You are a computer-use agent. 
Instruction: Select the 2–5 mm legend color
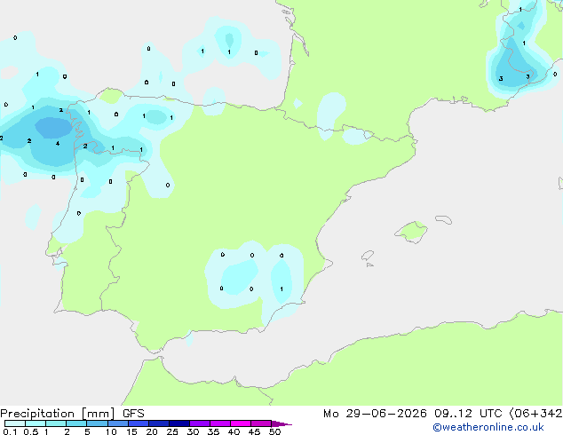click(76, 423)
